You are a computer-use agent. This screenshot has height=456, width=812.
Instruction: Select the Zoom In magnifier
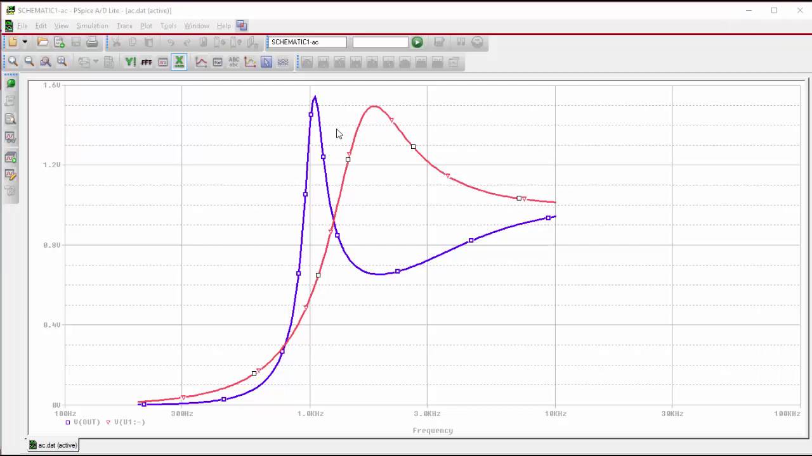click(13, 61)
